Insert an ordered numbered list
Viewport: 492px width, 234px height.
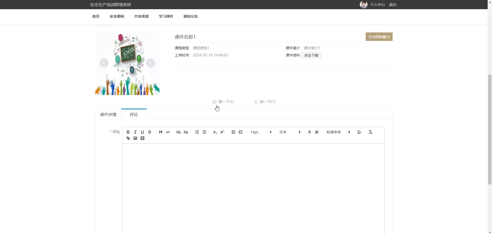[x=197, y=132]
